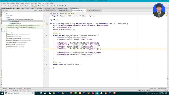Open the Refactor menu
This screenshot has height=95, width=169.
[x=27, y=3]
